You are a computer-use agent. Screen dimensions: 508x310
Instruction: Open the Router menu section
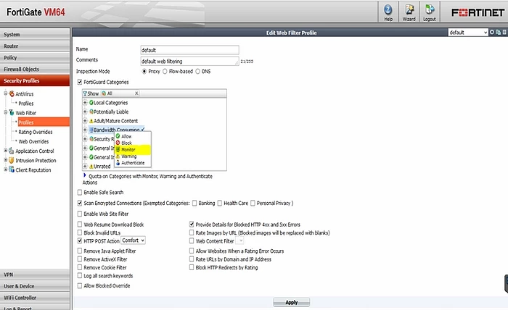click(35, 46)
